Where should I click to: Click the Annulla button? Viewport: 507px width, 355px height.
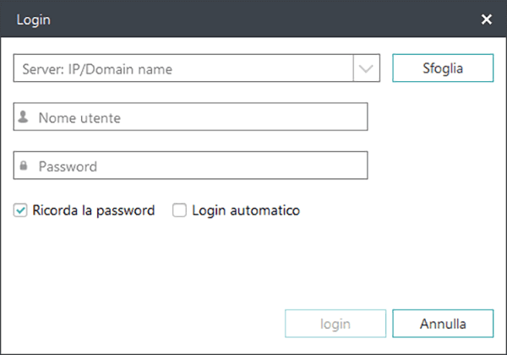click(x=443, y=324)
